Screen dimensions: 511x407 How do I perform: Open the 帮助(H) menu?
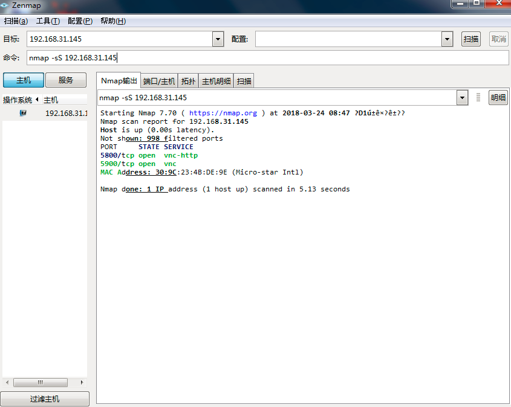(x=113, y=21)
